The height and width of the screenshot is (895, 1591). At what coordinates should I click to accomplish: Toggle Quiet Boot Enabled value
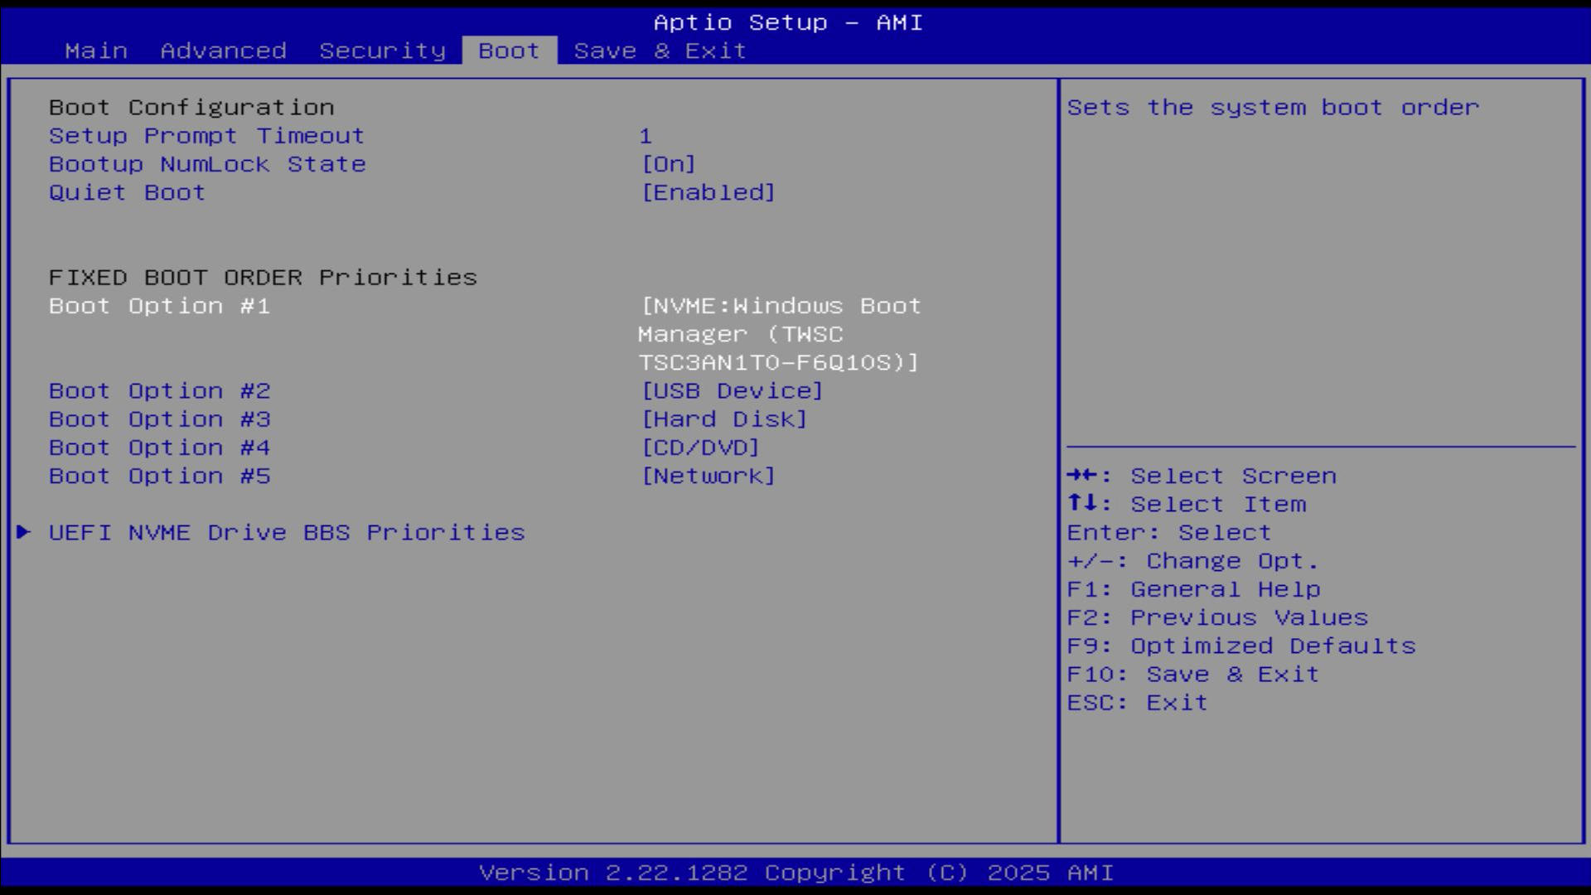click(x=708, y=192)
